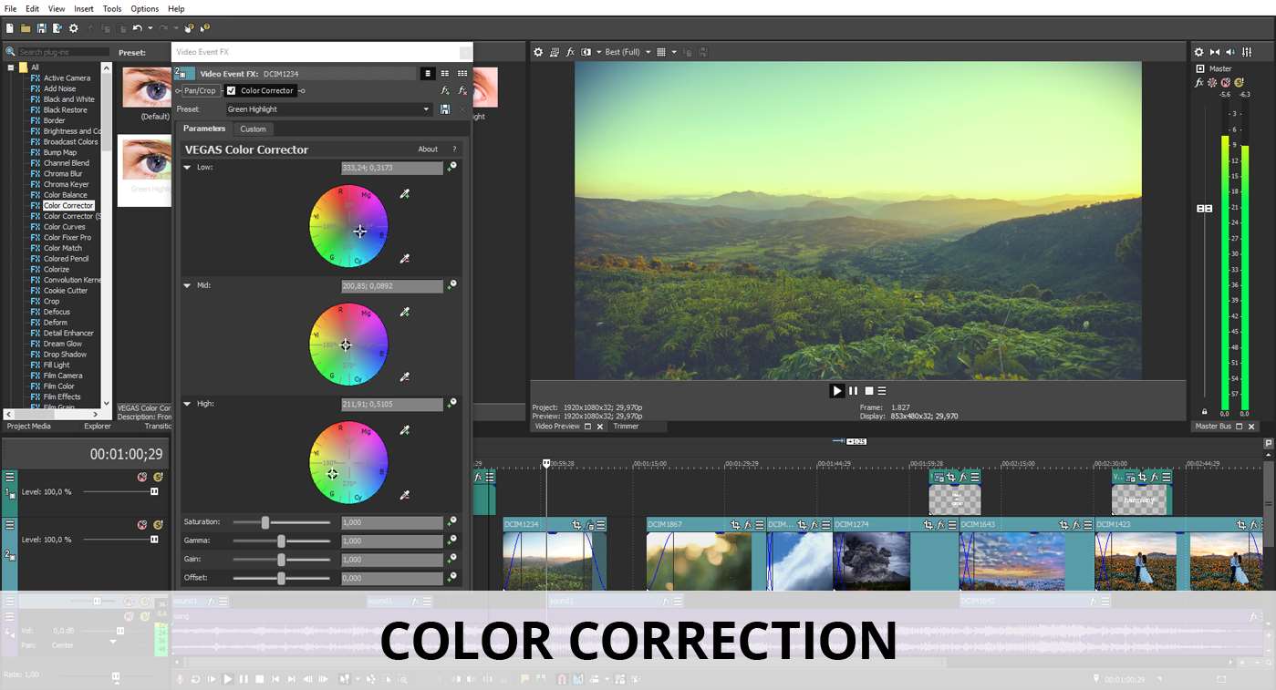Image resolution: width=1276 pixels, height=690 pixels.
Task: Collapse the Low color wheel section
Action: (x=187, y=168)
